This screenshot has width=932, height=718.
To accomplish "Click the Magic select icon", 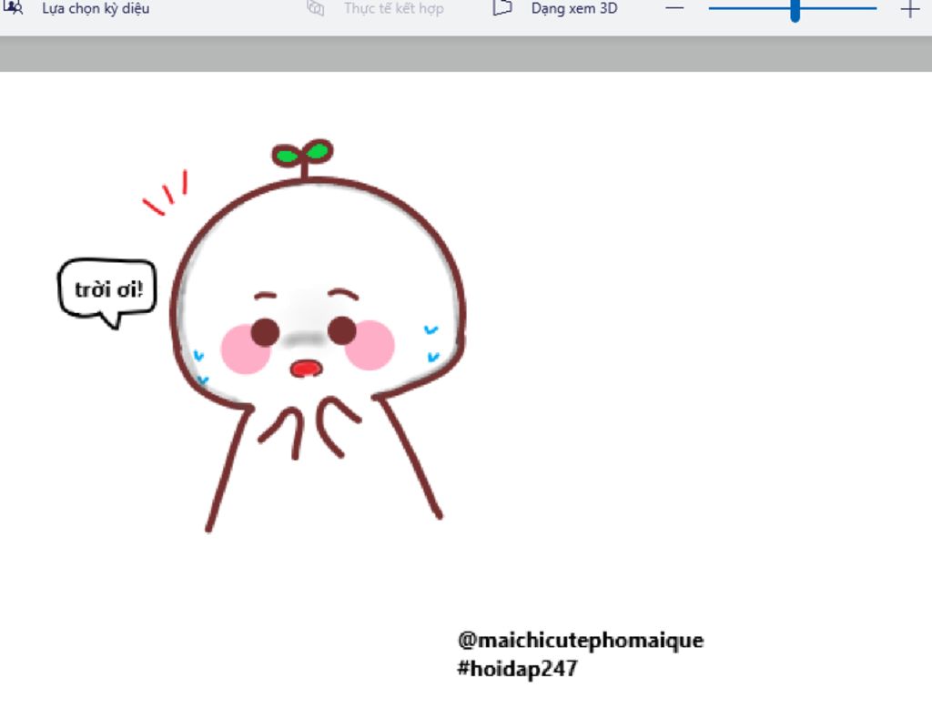I will [13, 7].
